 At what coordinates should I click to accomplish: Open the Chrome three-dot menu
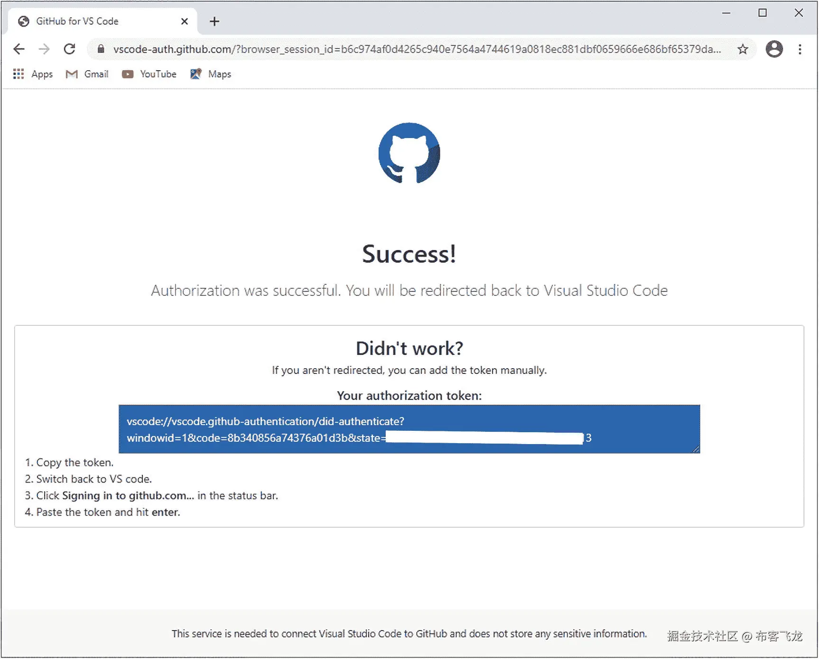[x=800, y=49]
